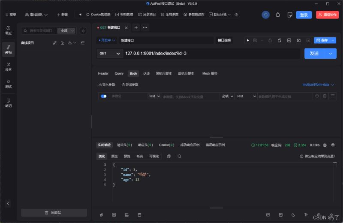Screen dimensions: 343x223
Task: Open the 开发中 status dropdown
Action: point(107,40)
